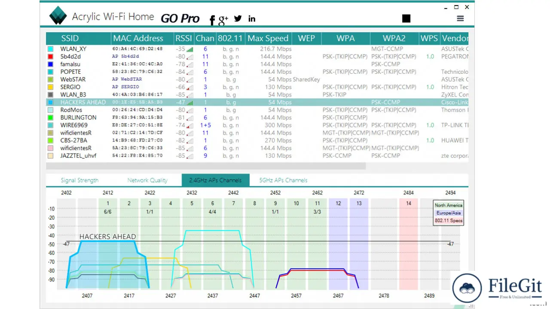
Task: Click channel 14 column in the chart
Action: [408, 244]
